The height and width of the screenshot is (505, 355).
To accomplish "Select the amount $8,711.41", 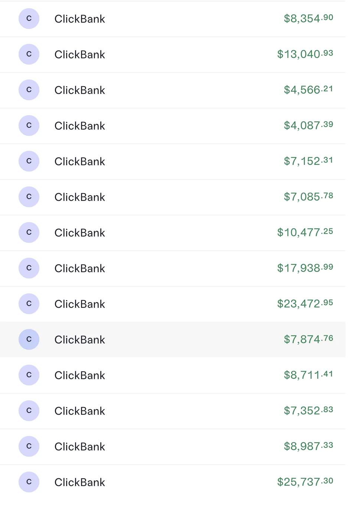I will [x=308, y=375].
